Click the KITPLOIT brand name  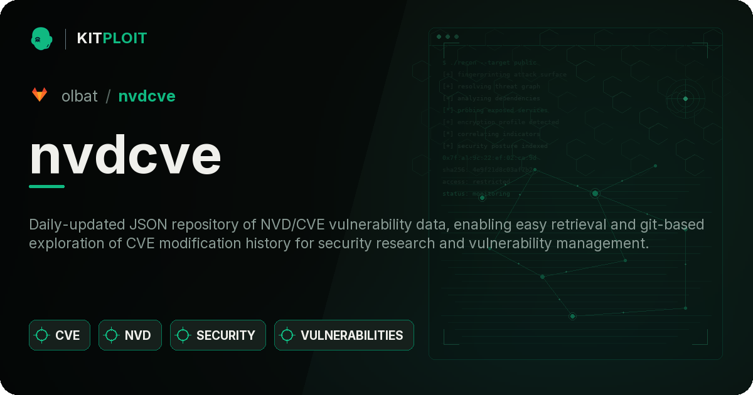112,38
